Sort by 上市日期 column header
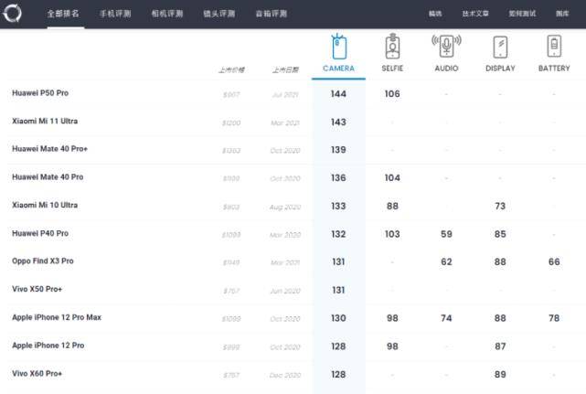Image resolution: width=586 pixels, height=394 pixels. [x=284, y=69]
